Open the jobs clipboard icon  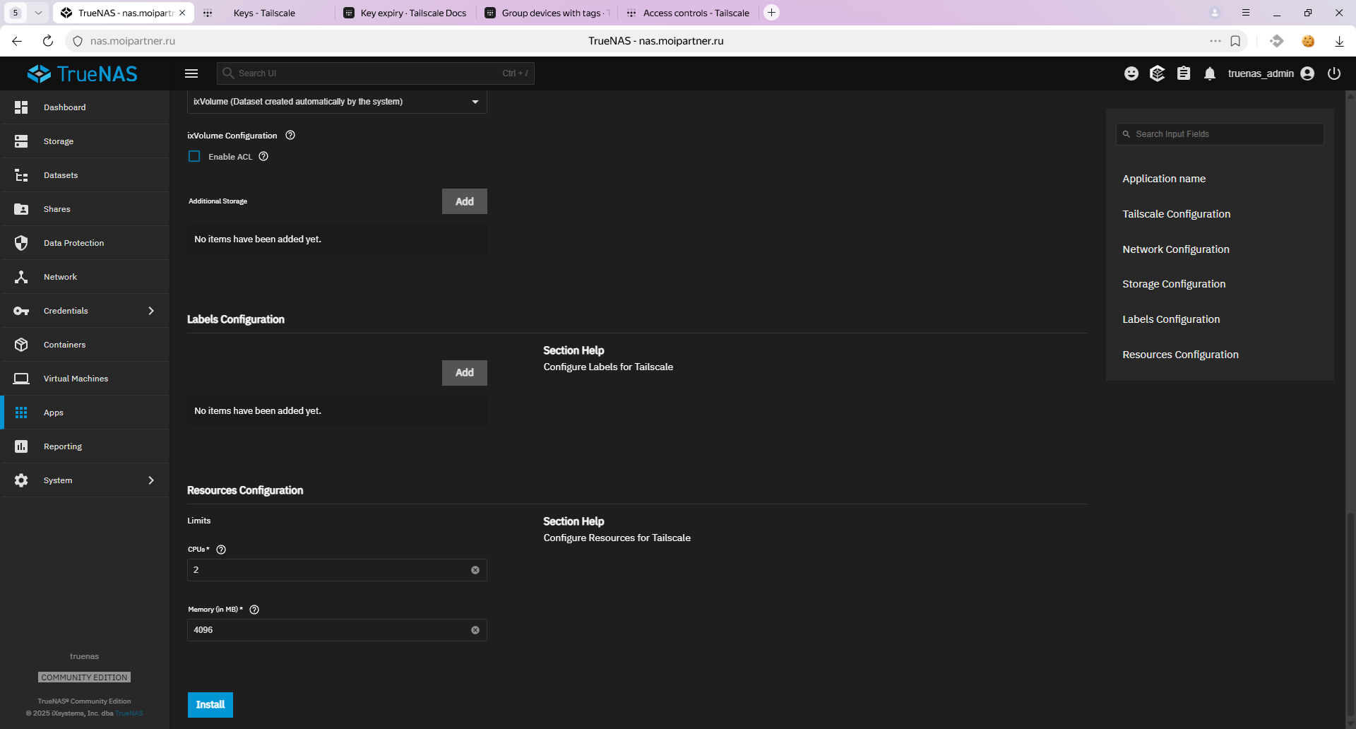tap(1184, 73)
